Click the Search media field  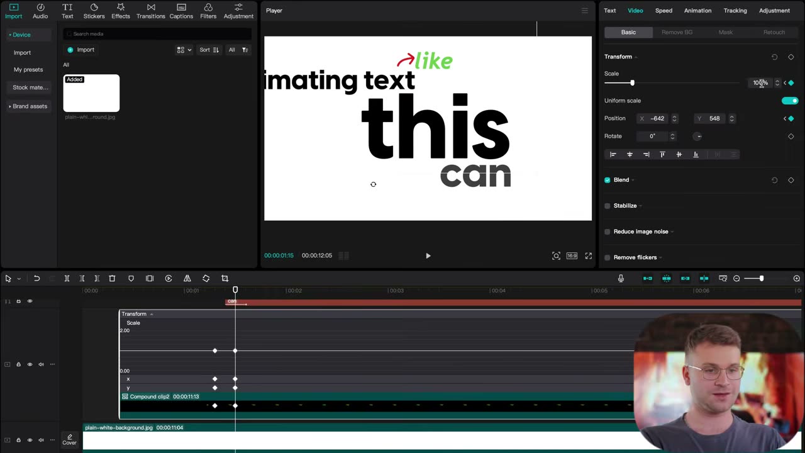(x=157, y=34)
